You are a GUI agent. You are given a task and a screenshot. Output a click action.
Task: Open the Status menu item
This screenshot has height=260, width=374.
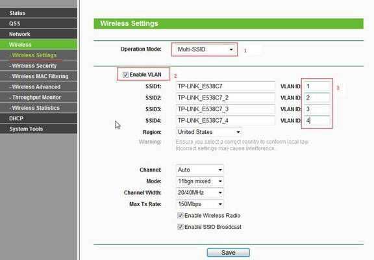pyautogui.click(x=38, y=13)
